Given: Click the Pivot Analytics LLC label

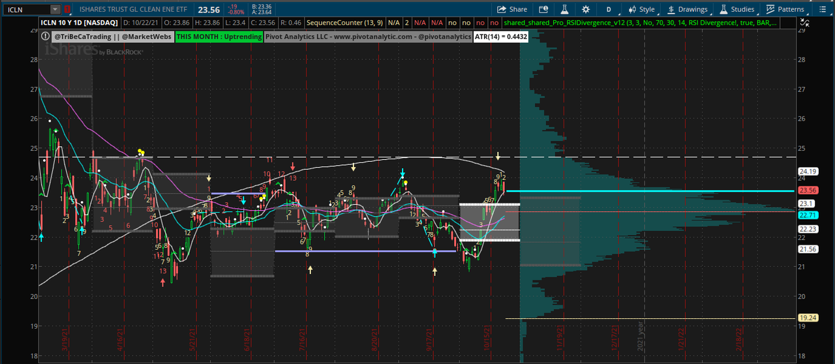Looking at the screenshot, I should tap(368, 37).
